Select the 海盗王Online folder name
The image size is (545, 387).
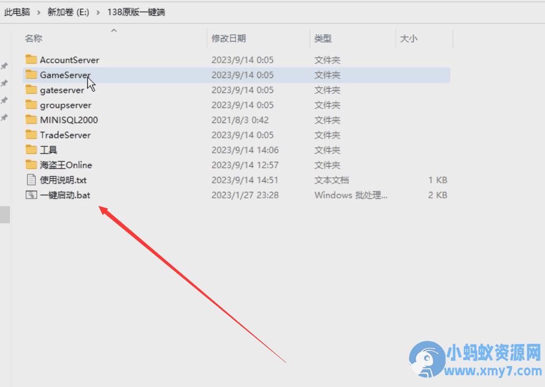66,165
